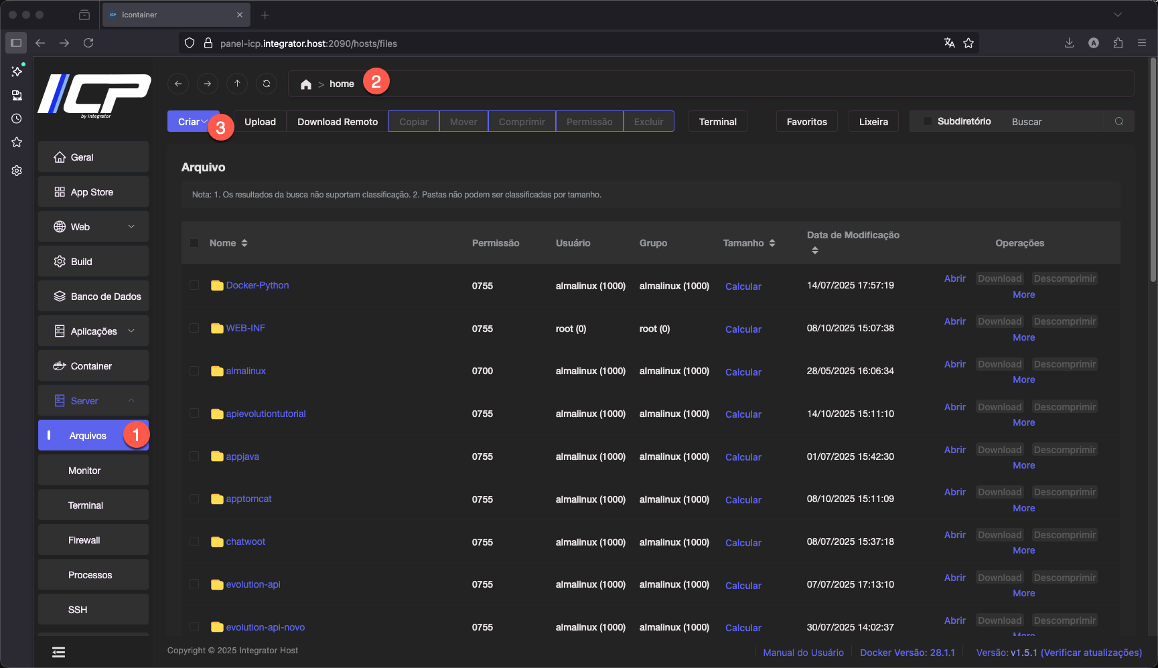1158x668 pixels.
Task: Enable the Subdiretório checkbox
Action: pyautogui.click(x=928, y=121)
